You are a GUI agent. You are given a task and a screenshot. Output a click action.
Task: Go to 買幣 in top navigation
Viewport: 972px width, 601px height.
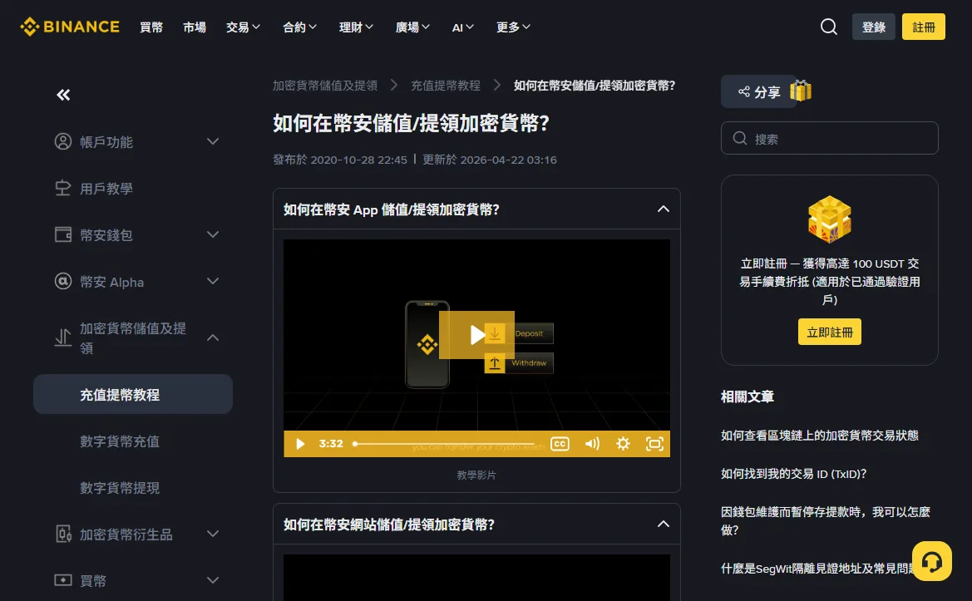[x=151, y=27]
